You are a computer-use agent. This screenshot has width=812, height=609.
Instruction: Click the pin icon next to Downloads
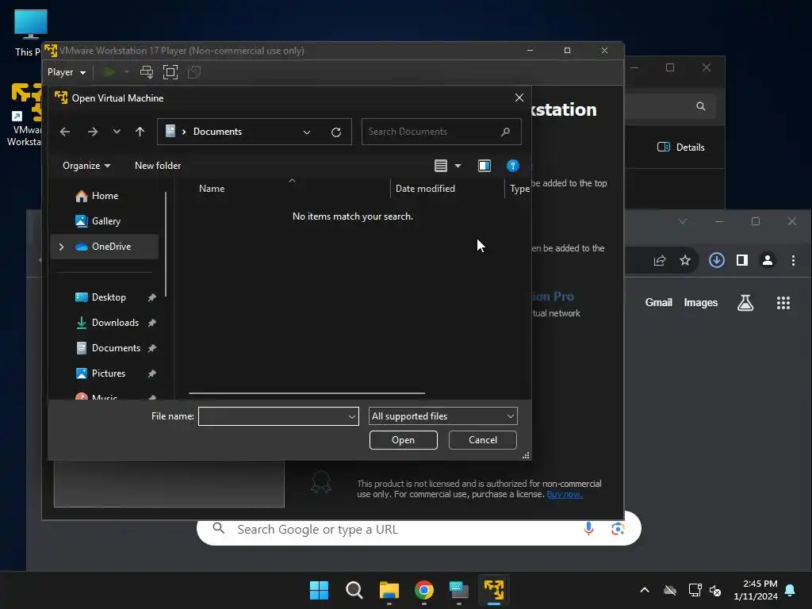tap(151, 323)
